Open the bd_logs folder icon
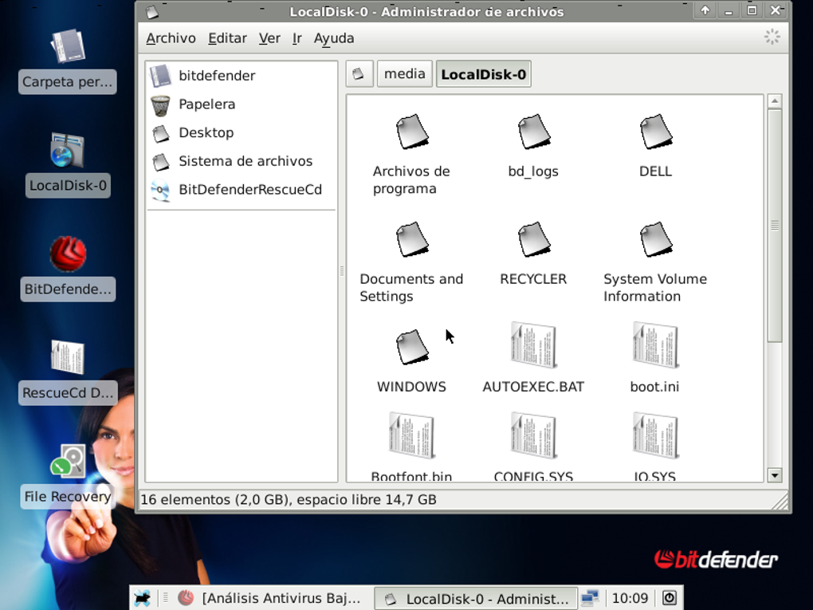 (533, 132)
